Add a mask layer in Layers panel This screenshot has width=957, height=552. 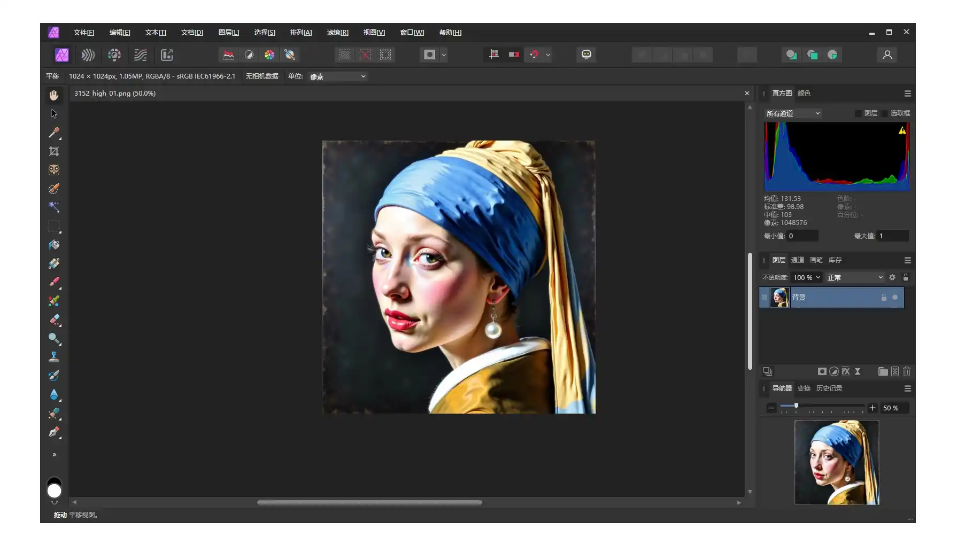822,371
